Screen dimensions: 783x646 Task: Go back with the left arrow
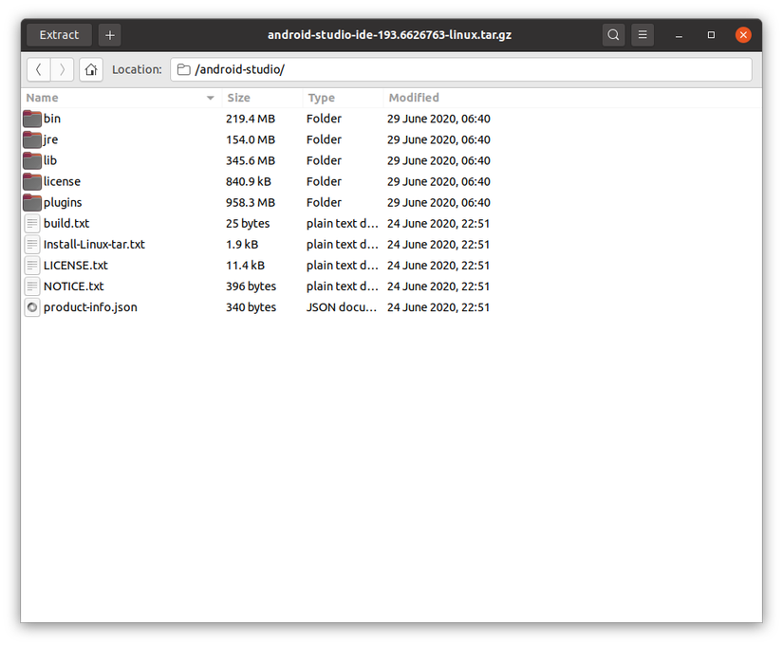[39, 69]
